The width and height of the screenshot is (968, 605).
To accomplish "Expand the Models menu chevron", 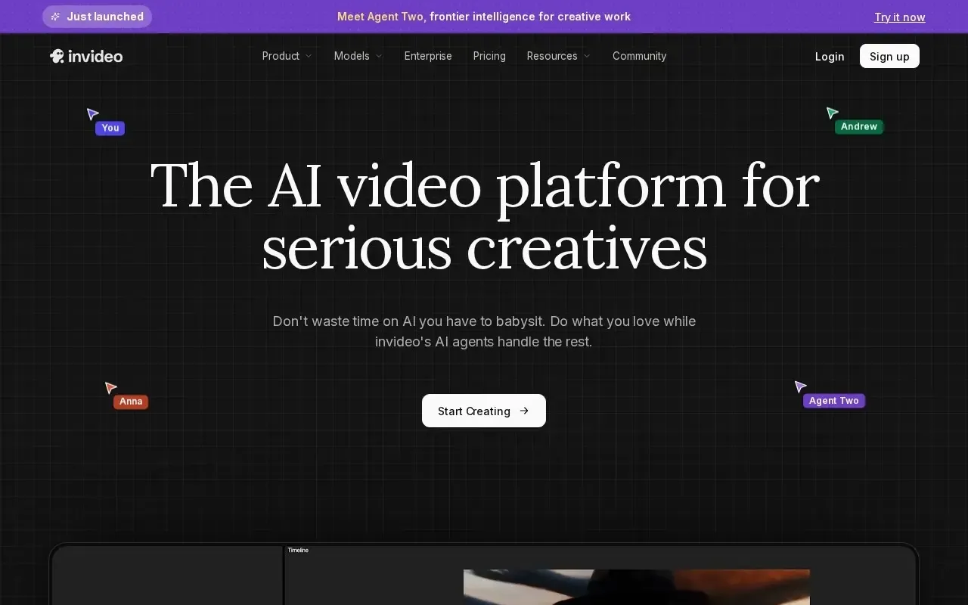I will tap(379, 56).
